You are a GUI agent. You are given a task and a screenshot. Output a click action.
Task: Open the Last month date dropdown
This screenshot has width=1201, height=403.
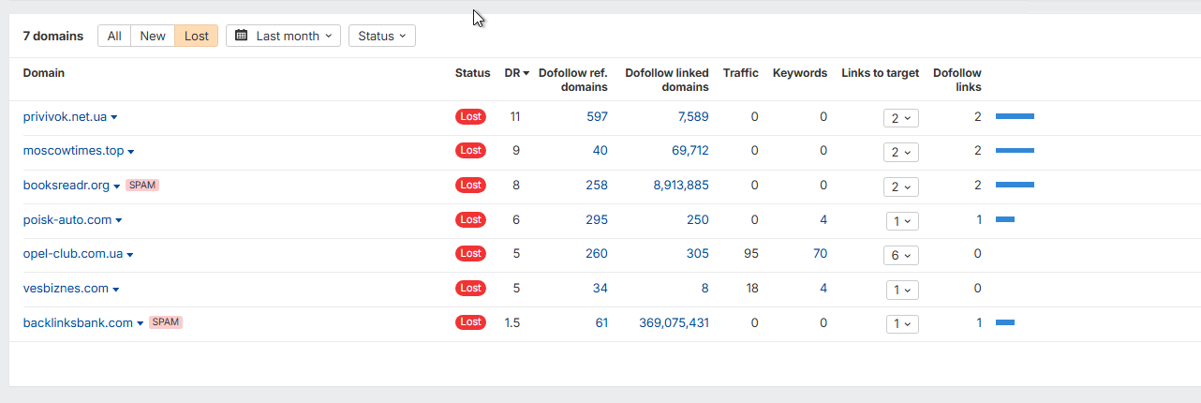(x=283, y=36)
